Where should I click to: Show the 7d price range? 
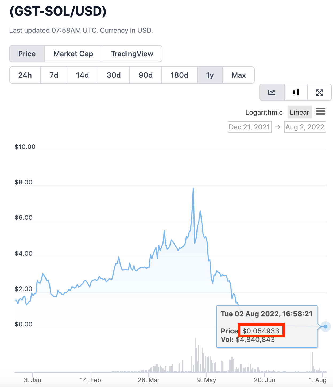[x=54, y=75]
